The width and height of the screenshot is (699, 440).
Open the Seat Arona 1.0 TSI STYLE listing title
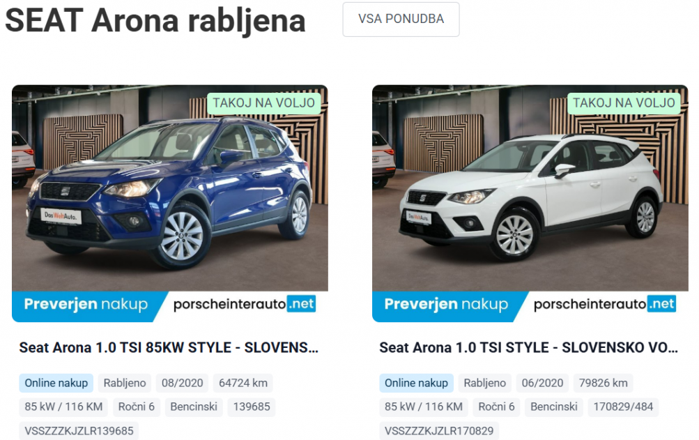tap(528, 347)
